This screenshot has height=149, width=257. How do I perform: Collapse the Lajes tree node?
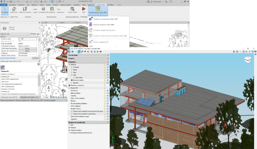[x=72, y=75]
